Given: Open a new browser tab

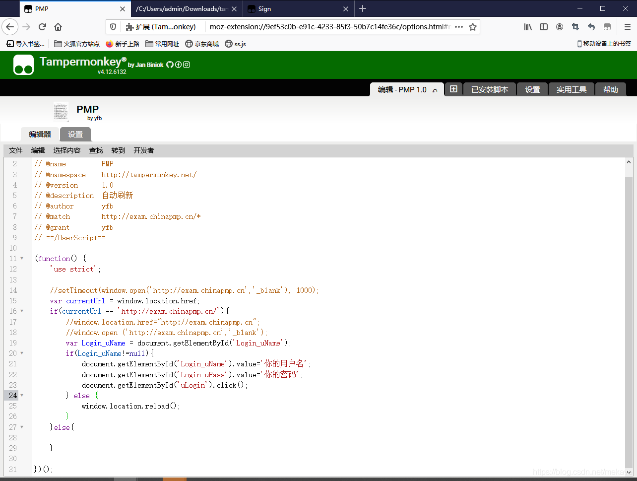Looking at the screenshot, I should (363, 8).
